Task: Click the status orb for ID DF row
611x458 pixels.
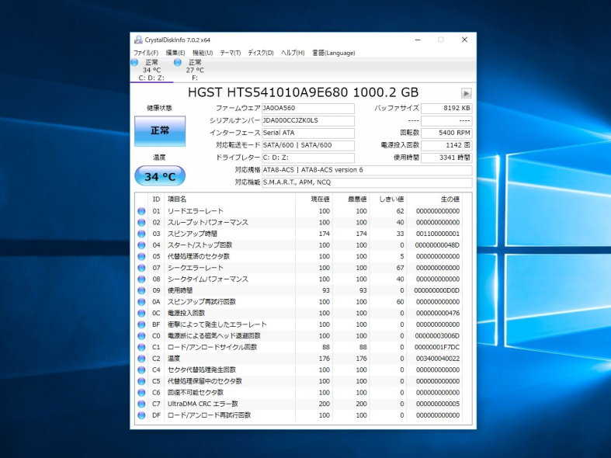Action: pos(141,415)
